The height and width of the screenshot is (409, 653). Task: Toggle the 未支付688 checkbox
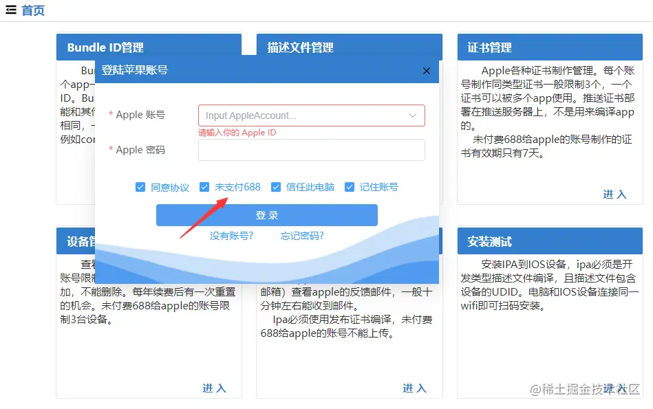pos(204,187)
